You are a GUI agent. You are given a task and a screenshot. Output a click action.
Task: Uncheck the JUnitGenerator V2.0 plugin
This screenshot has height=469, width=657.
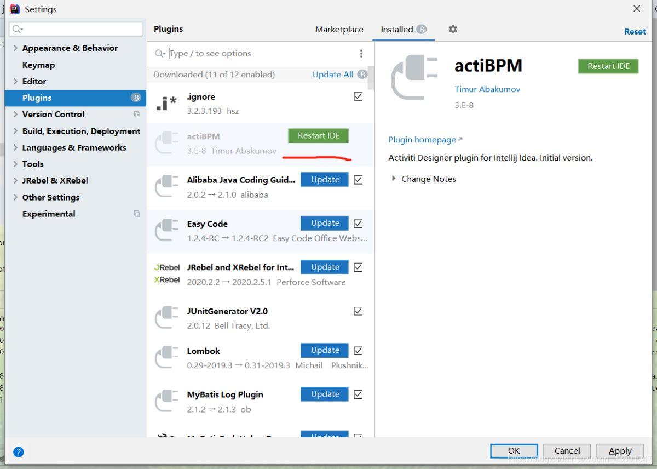[358, 311]
